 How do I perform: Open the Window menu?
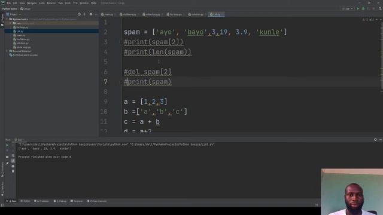(84, 3)
